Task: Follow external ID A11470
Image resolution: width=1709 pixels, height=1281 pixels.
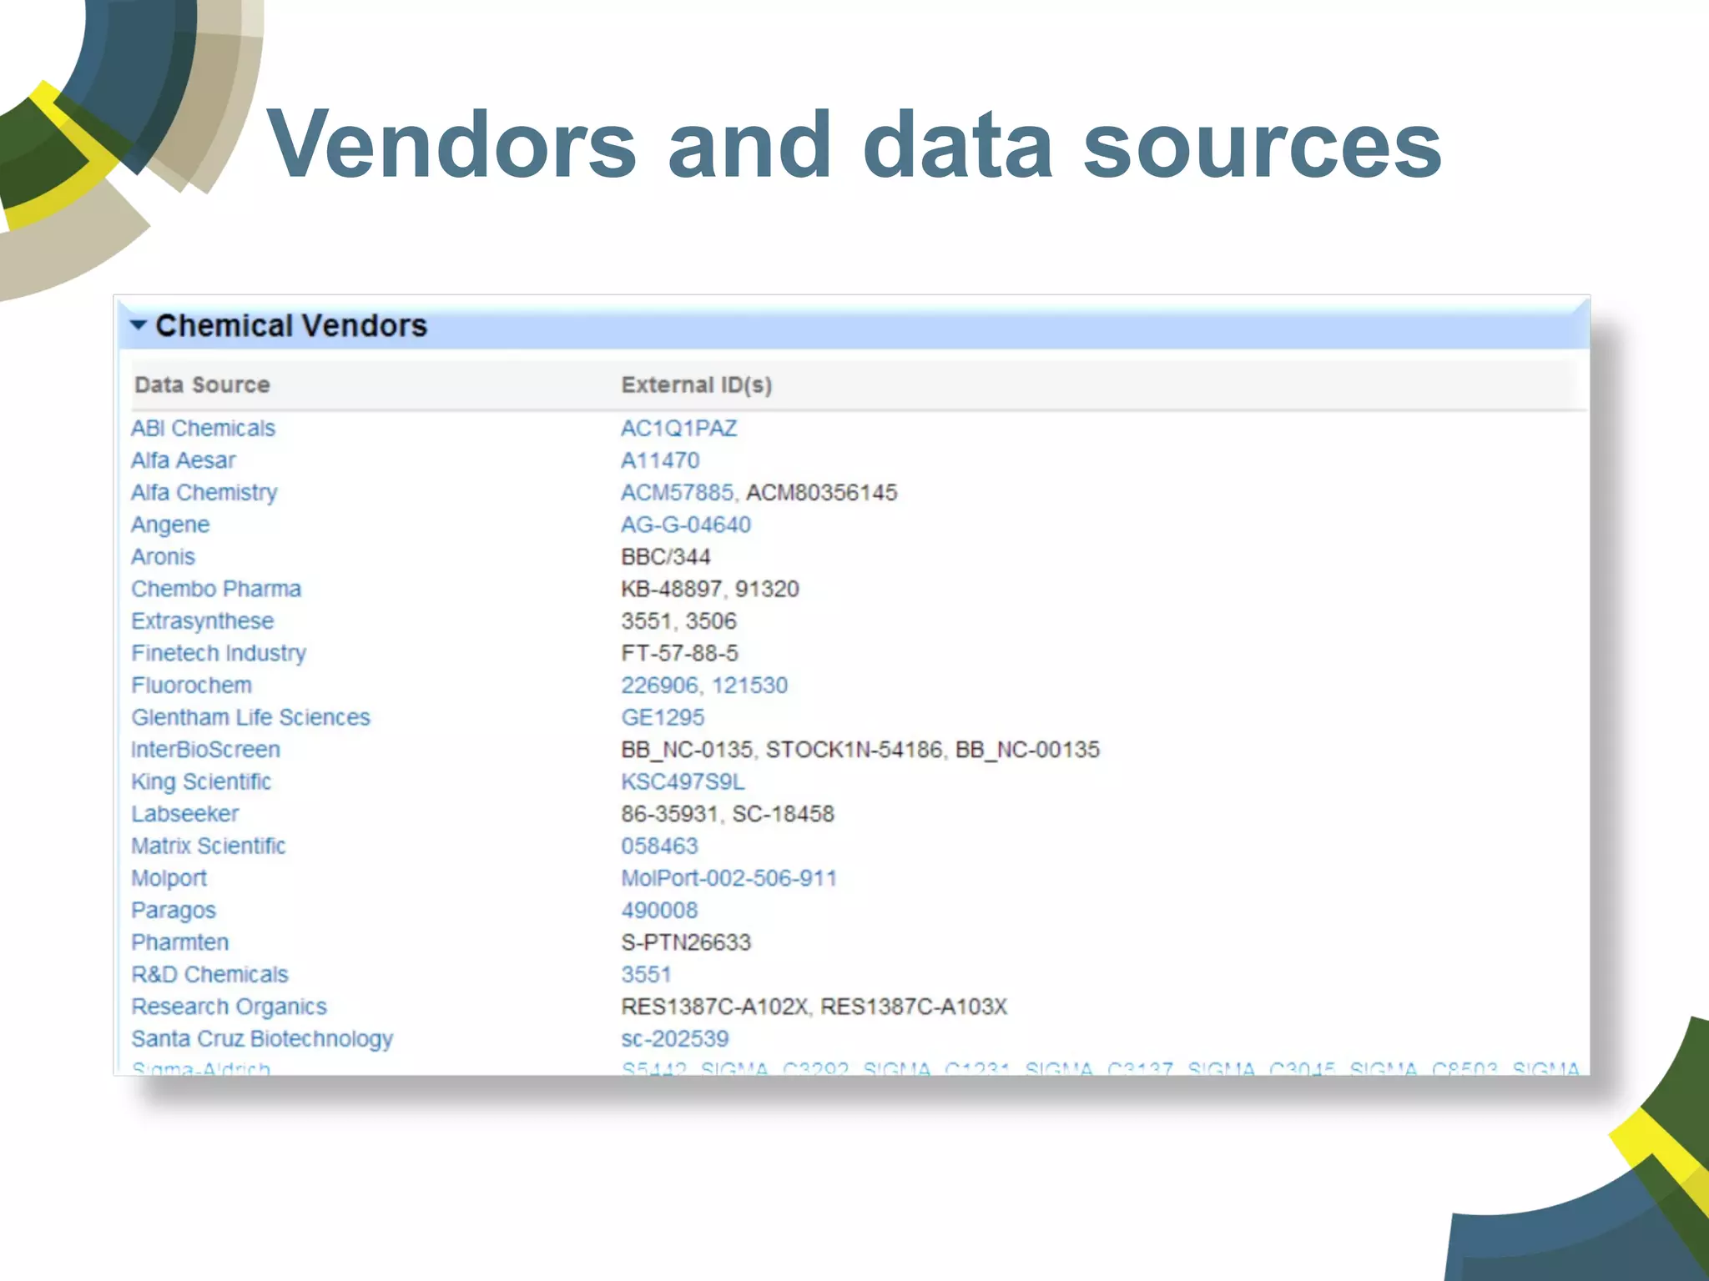Action: point(660,460)
